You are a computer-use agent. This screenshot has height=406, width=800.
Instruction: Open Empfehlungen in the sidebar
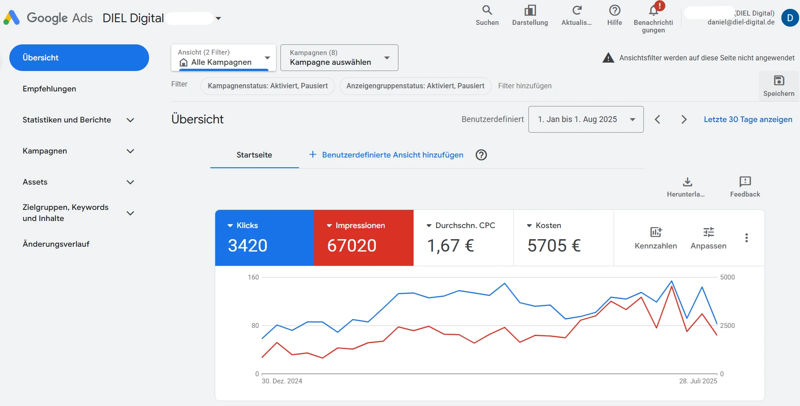pyautogui.click(x=49, y=89)
